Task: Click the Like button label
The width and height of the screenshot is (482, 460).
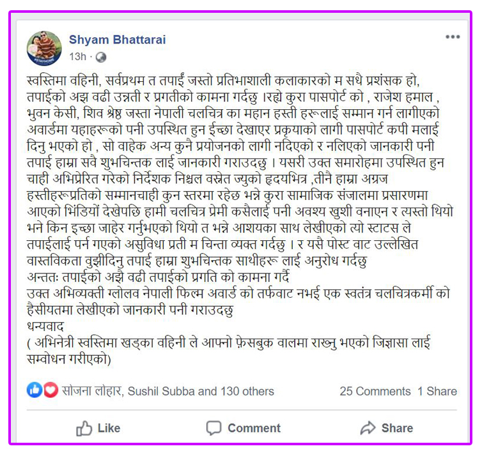Action: pos(109,428)
